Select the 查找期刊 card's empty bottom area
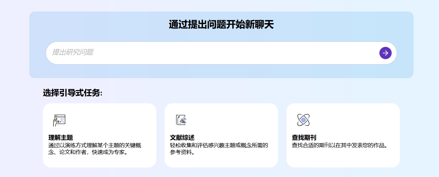The width and height of the screenshot is (439, 177). 343,160
